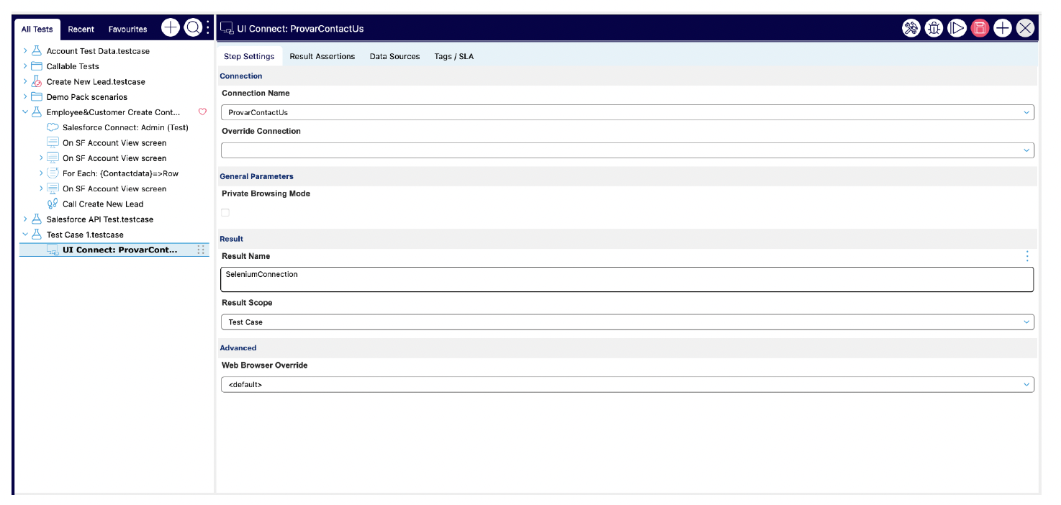The width and height of the screenshot is (1061, 505).
Task: Select the Call Create New Lead step
Action: (x=103, y=204)
